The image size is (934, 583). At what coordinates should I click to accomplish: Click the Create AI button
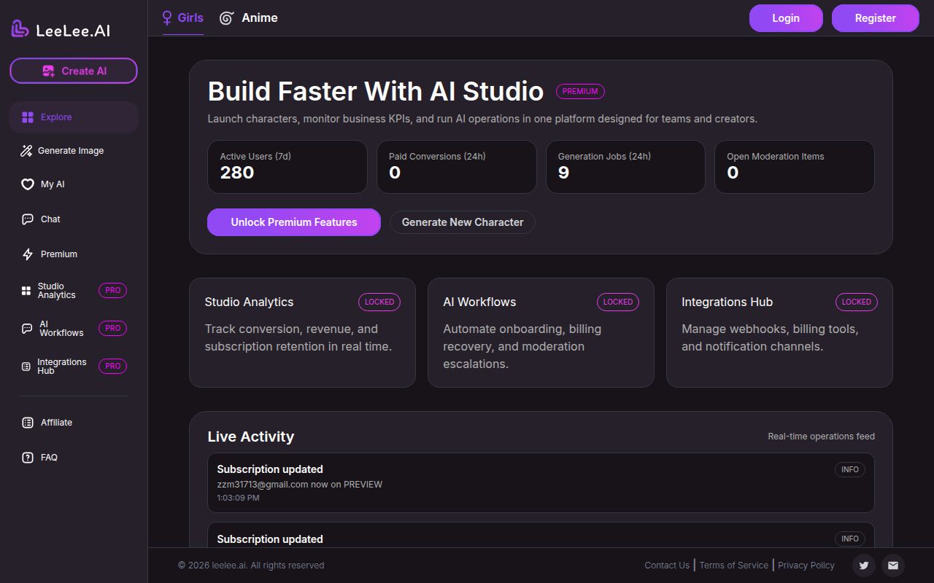[74, 71]
